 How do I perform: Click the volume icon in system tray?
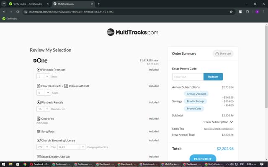(x=232, y=164)
